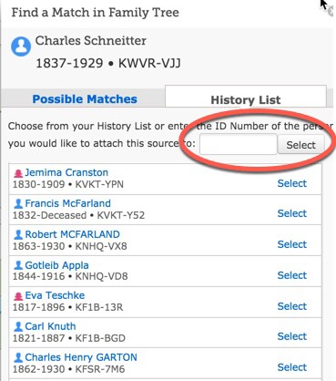Click male icon beside Robert MCFARLAND
Viewport: 336px width, 381px height.
point(18,234)
